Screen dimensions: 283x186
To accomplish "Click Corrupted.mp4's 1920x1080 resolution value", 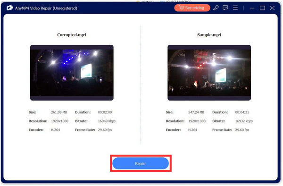I will click(59, 121).
